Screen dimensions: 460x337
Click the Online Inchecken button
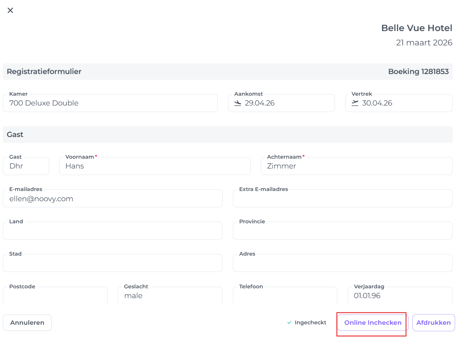pos(373,322)
